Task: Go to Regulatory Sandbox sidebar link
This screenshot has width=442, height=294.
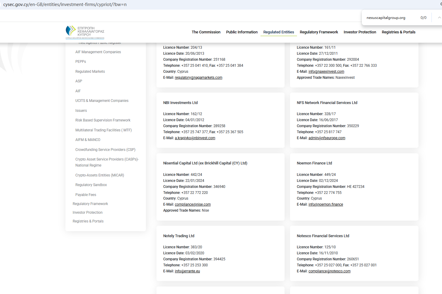Action: tap(91, 185)
